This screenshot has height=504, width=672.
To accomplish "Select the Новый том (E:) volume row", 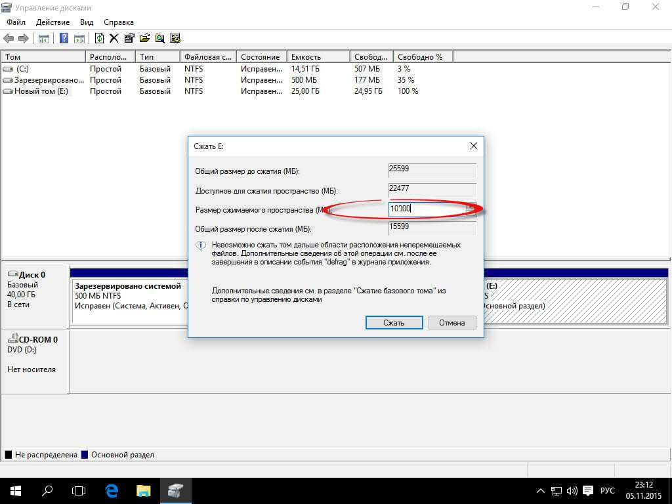I will (227, 91).
